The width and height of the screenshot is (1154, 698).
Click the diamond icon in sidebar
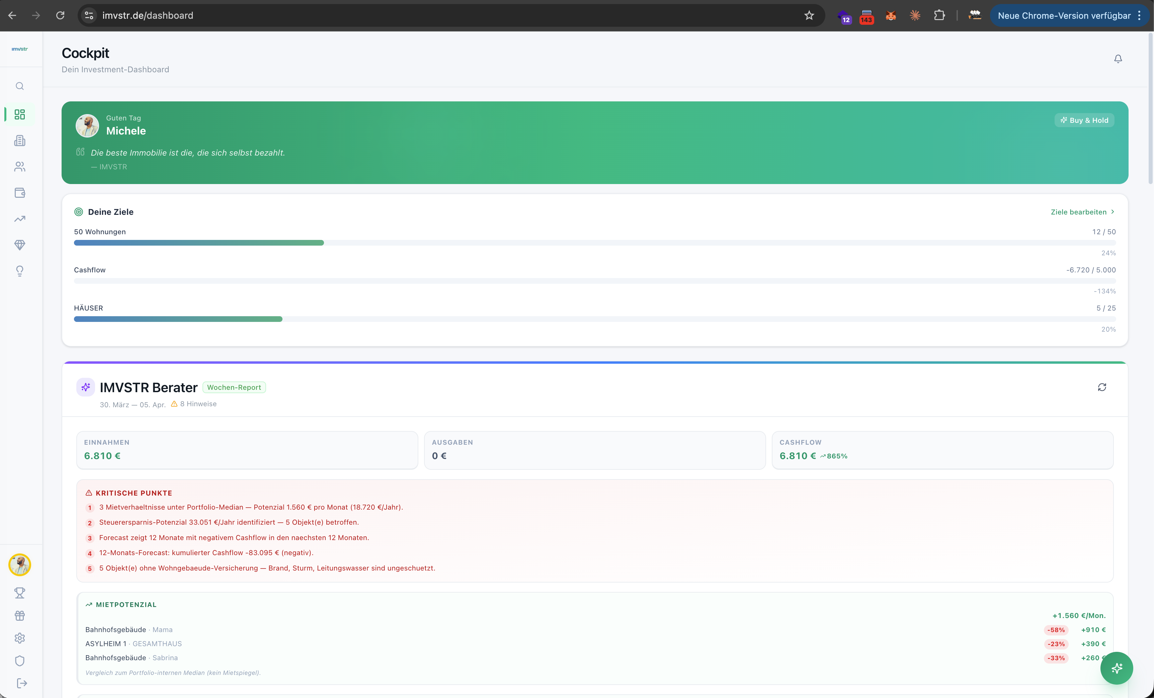point(20,245)
